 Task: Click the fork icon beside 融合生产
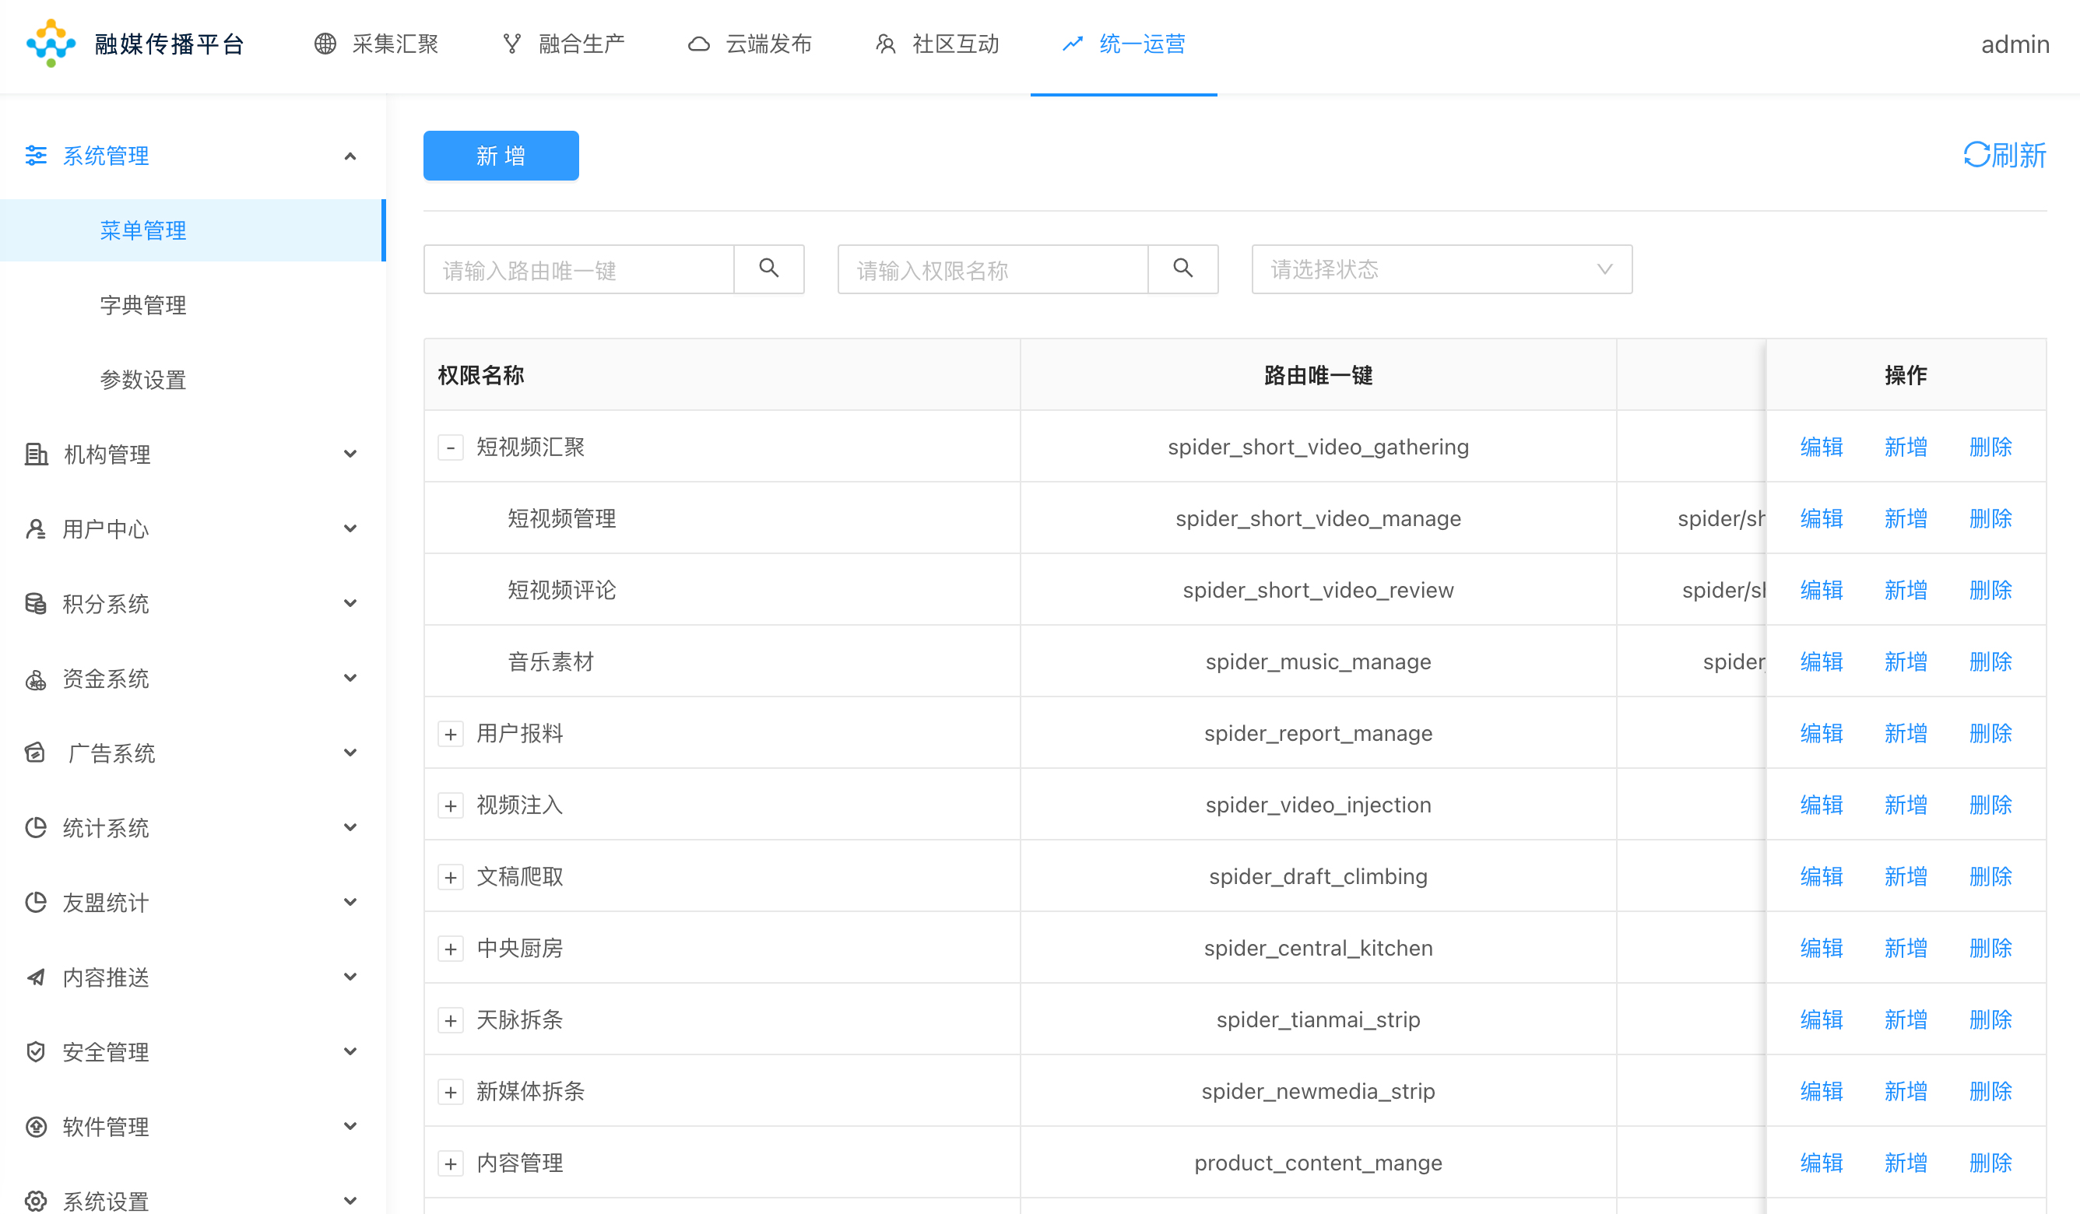[x=511, y=44]
